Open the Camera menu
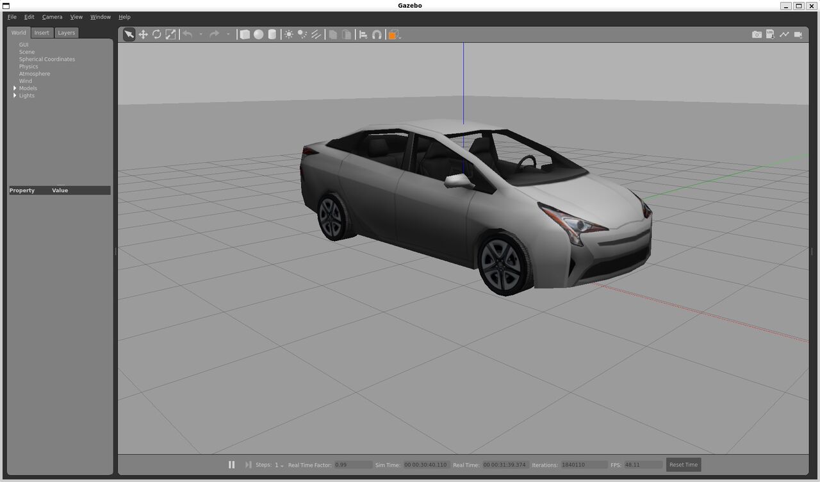 pyautogui.click(x=53, y=17)
